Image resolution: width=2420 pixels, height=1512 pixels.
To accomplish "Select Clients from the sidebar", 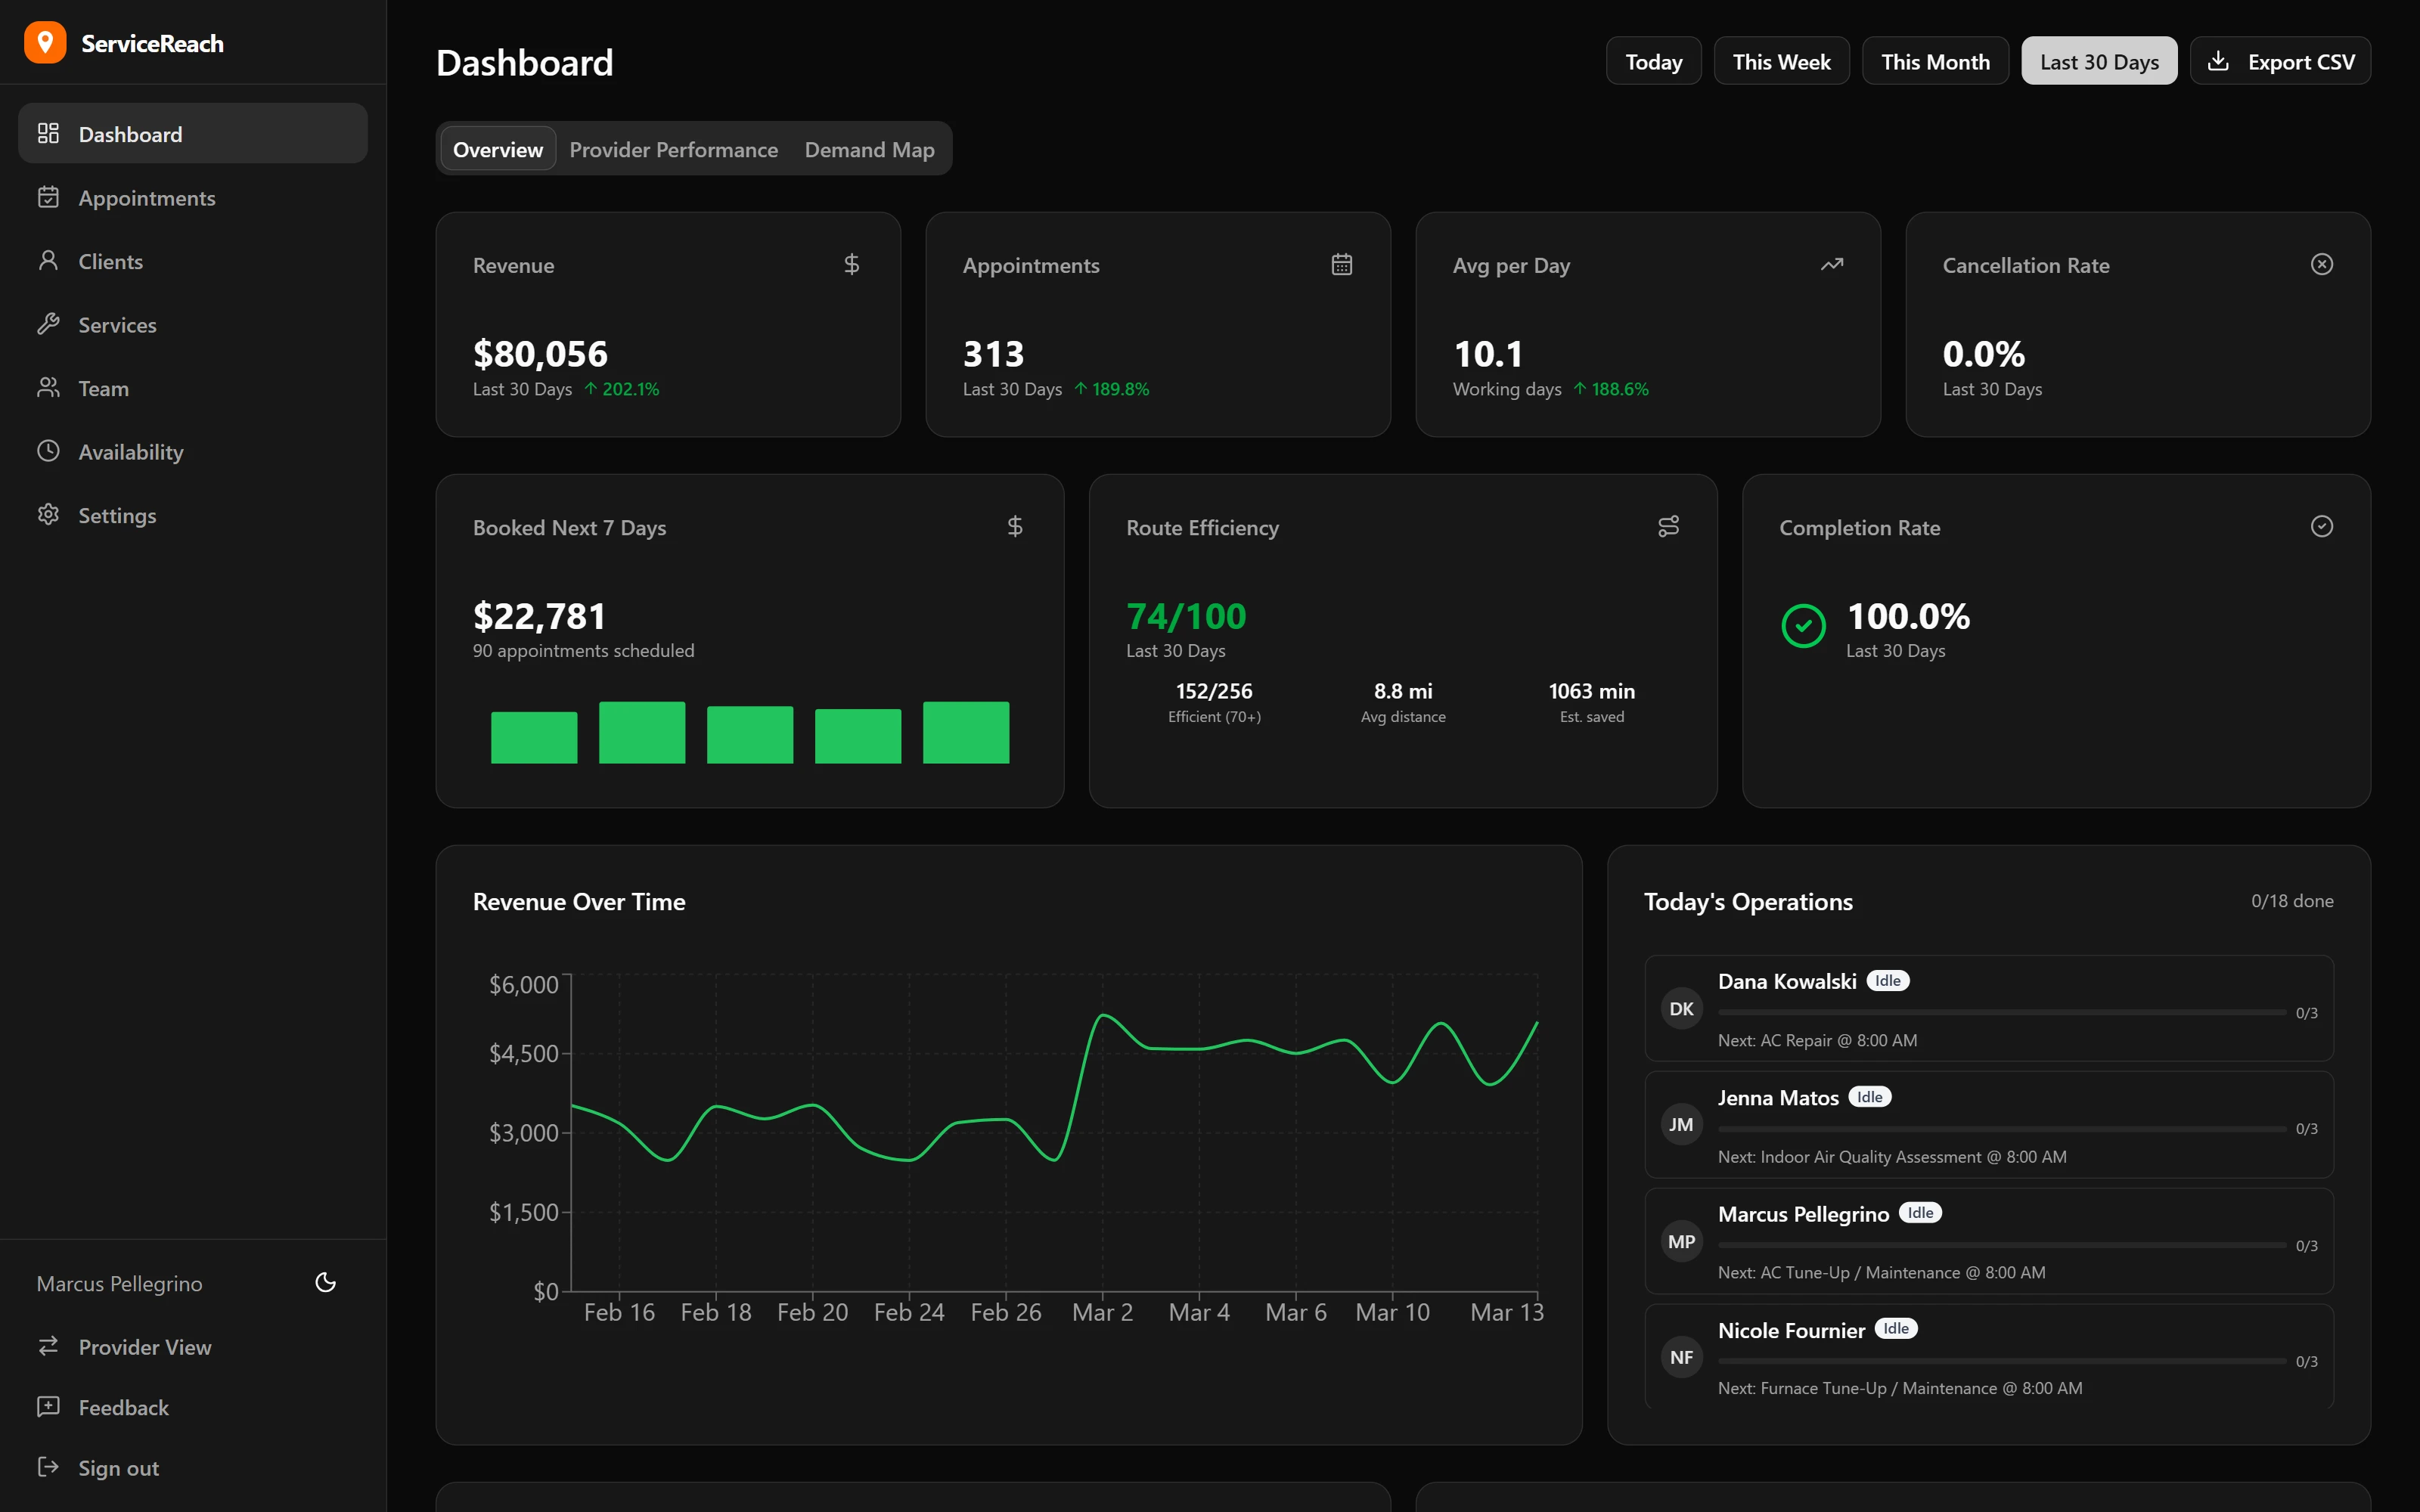I will tap(111, 261).
